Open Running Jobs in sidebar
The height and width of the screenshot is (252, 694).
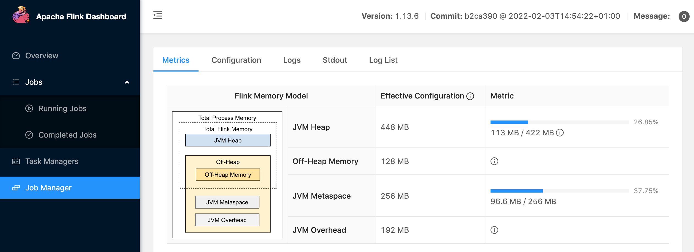(70, 108)
